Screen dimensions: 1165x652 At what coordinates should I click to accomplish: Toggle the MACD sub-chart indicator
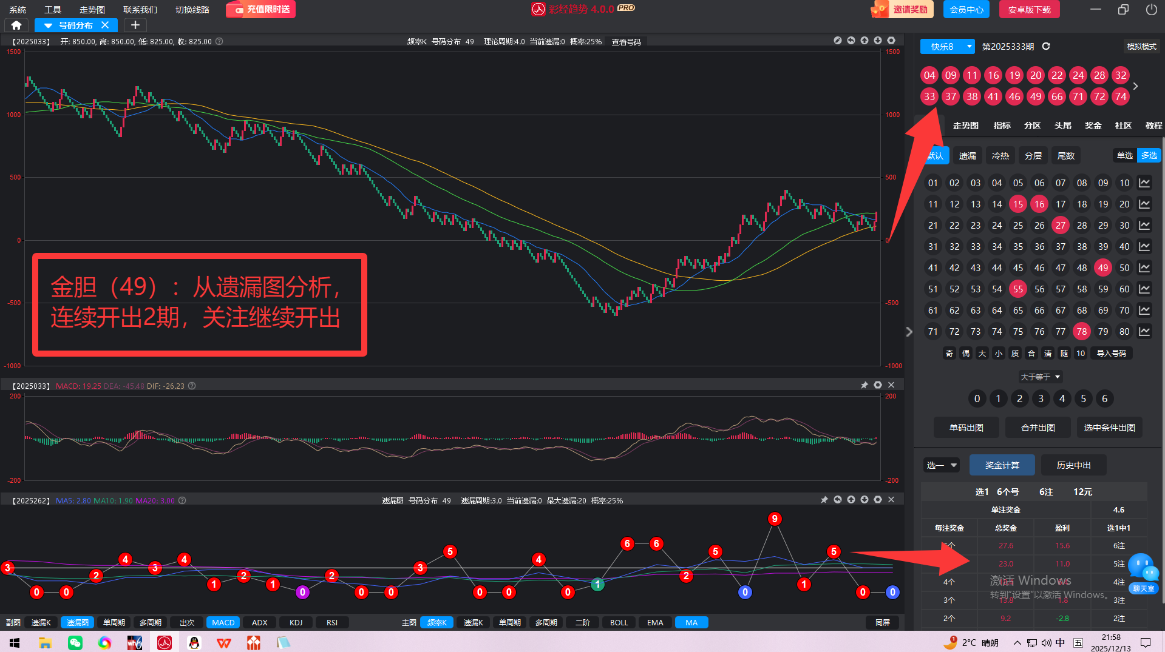[223, 622]
